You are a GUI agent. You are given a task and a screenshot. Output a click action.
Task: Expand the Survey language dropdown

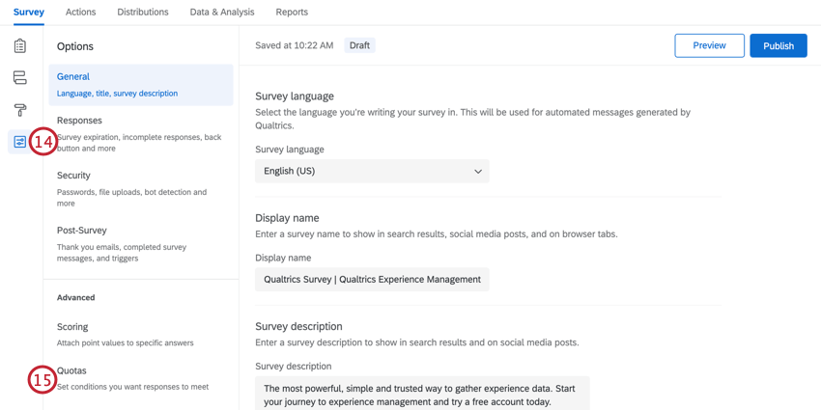372,172
